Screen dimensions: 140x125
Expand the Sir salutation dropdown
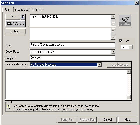click(x=131, y=47)
